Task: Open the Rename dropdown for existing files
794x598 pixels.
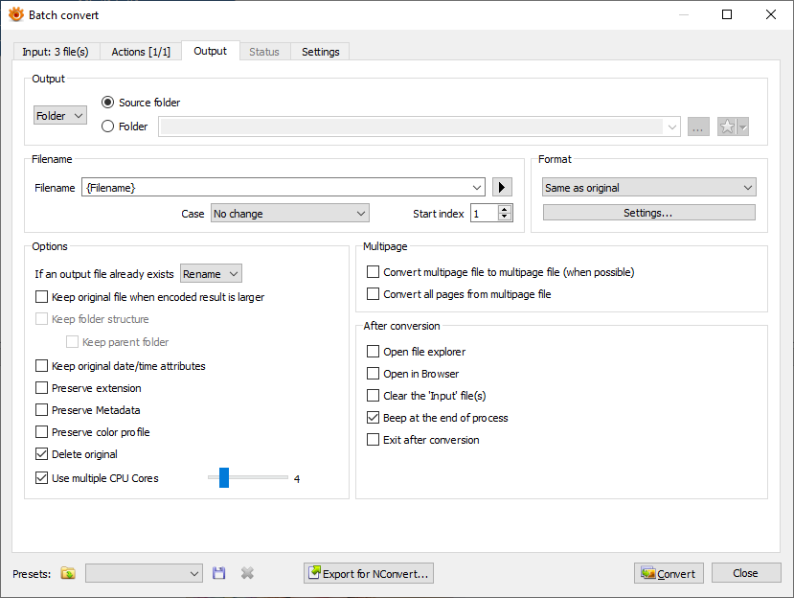Action: (212, 274)
